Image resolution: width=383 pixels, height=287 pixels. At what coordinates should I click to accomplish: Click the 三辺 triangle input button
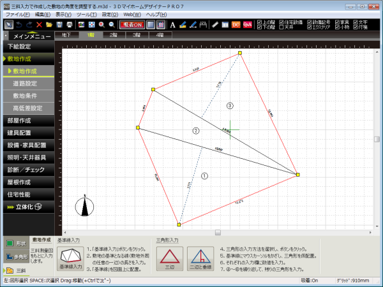click(x=170, y=260)
